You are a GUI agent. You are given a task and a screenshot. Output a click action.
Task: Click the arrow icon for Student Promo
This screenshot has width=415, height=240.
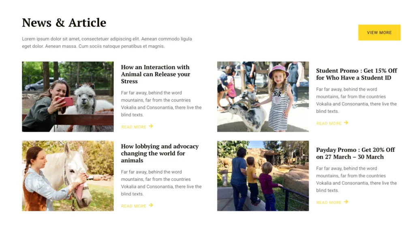tap(346, 123)
